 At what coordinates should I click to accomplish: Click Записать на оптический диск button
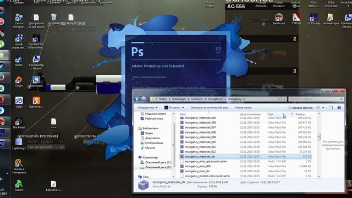210,108
